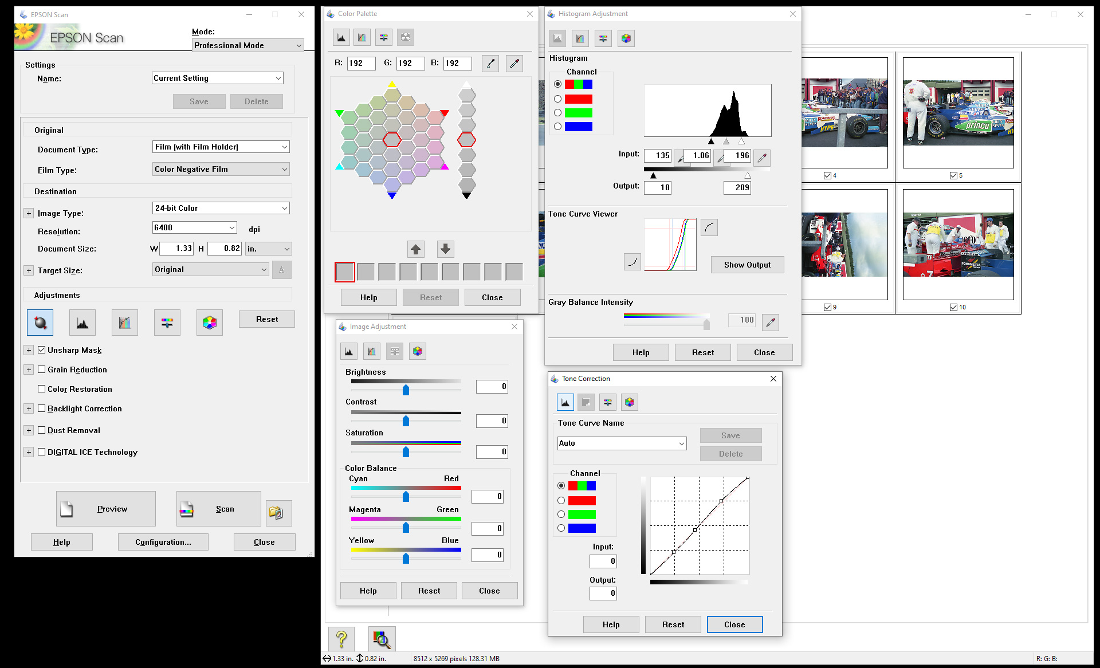
Task: Open the Mode dropdown showing Professional Mode
Action: [247, 45]
